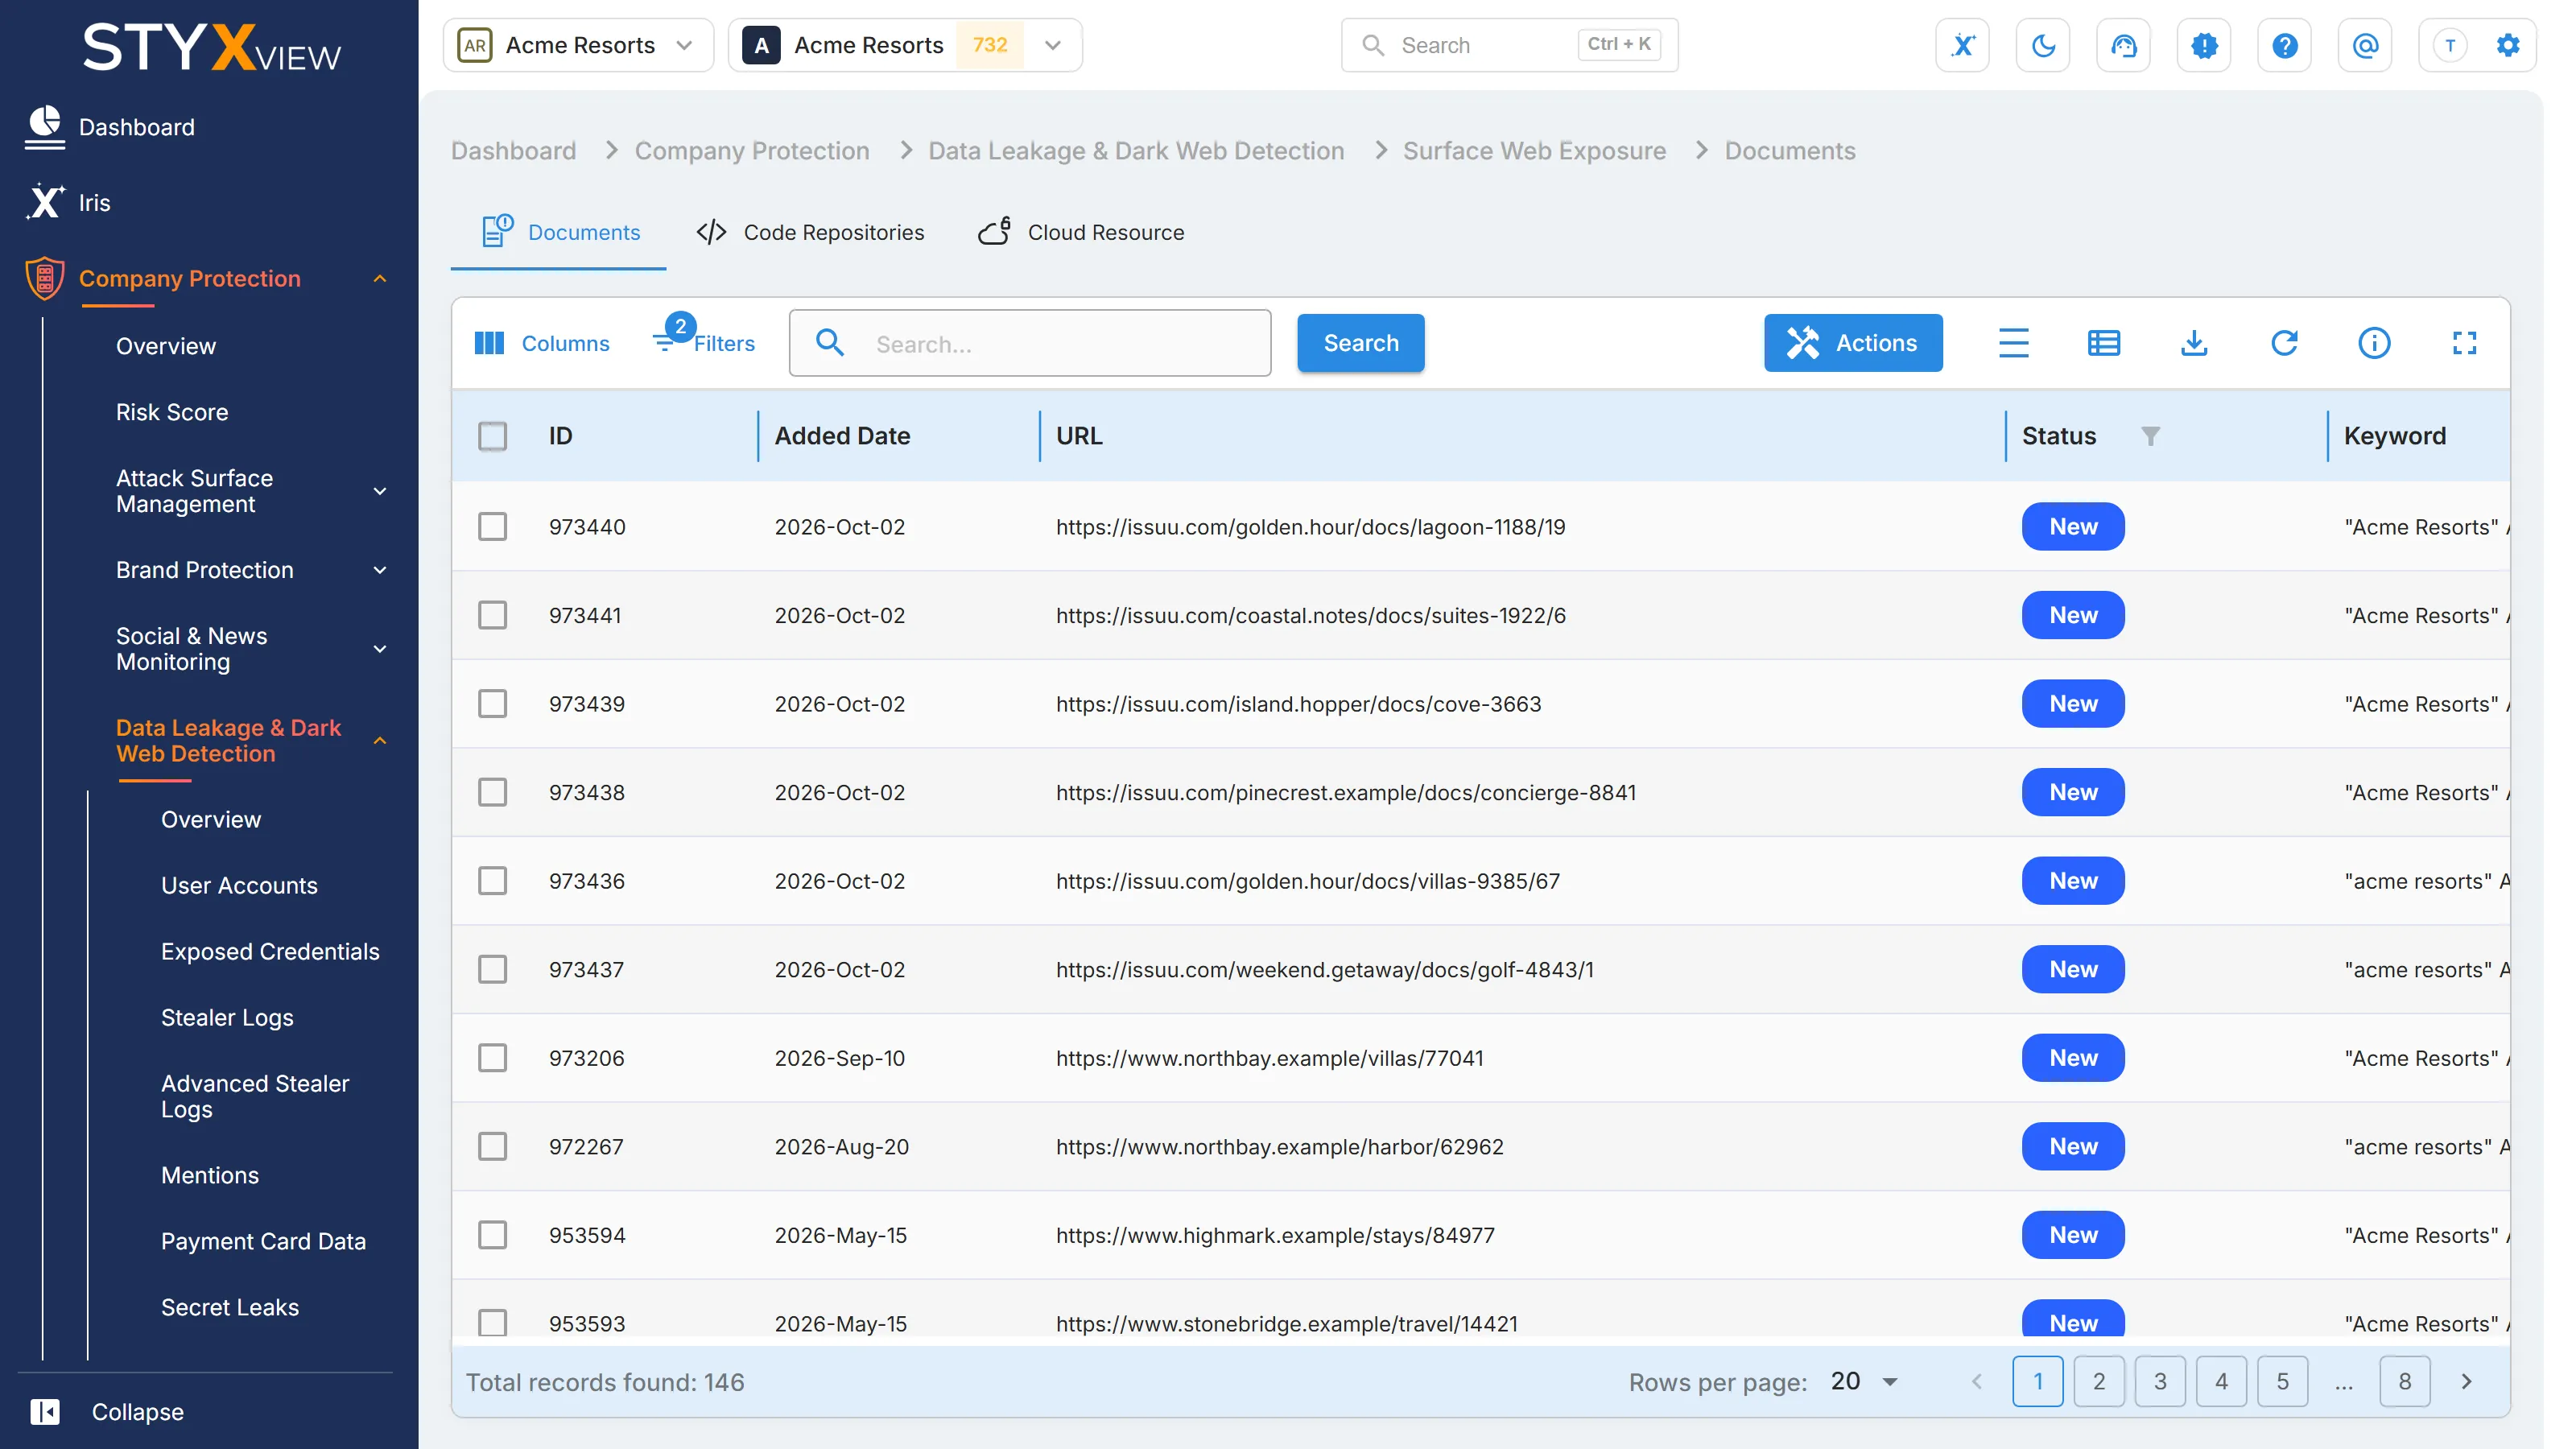This screenshot has height=1449, width=2576.
Task: Open Payment Card Data in sidebar
Action: 263,1241
